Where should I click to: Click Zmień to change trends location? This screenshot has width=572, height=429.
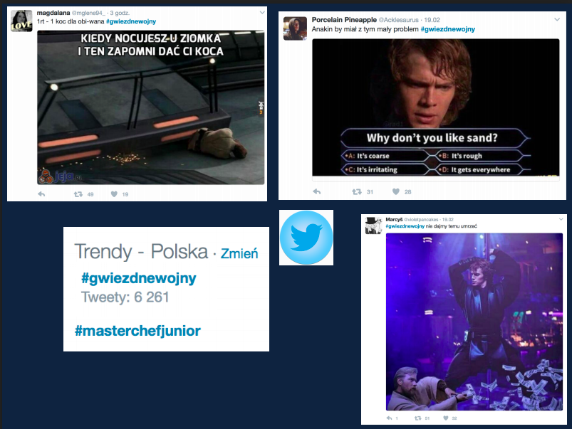(x=239, y=253)
